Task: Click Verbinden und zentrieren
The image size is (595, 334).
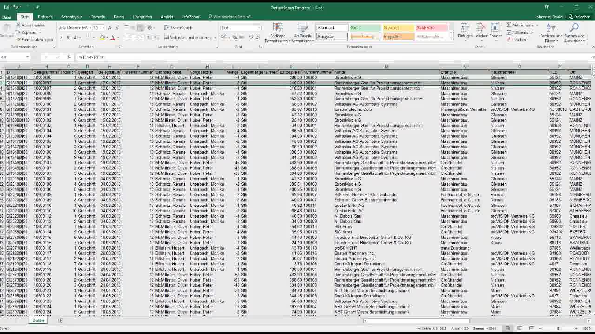Action: click(x=188, y=37)
